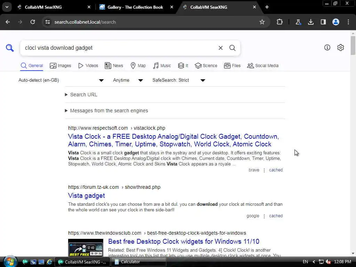Open the profile avatar icon
Viewport: 356px width, 267px height.
[335, 22]
